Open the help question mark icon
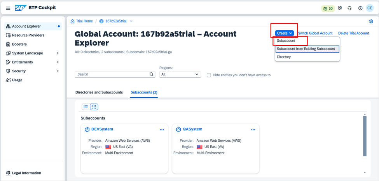 point(360,8)
